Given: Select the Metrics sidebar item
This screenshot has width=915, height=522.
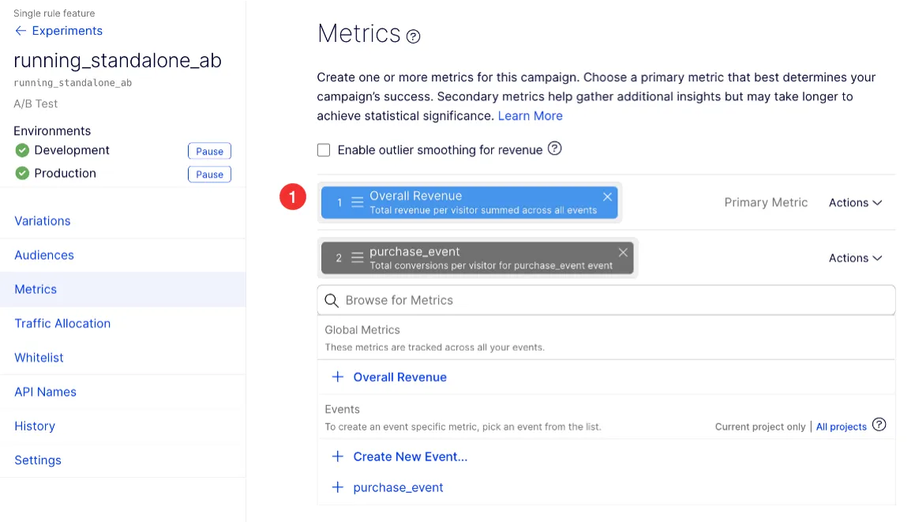Looking at the screenshot, I should [x=122, y=289].
